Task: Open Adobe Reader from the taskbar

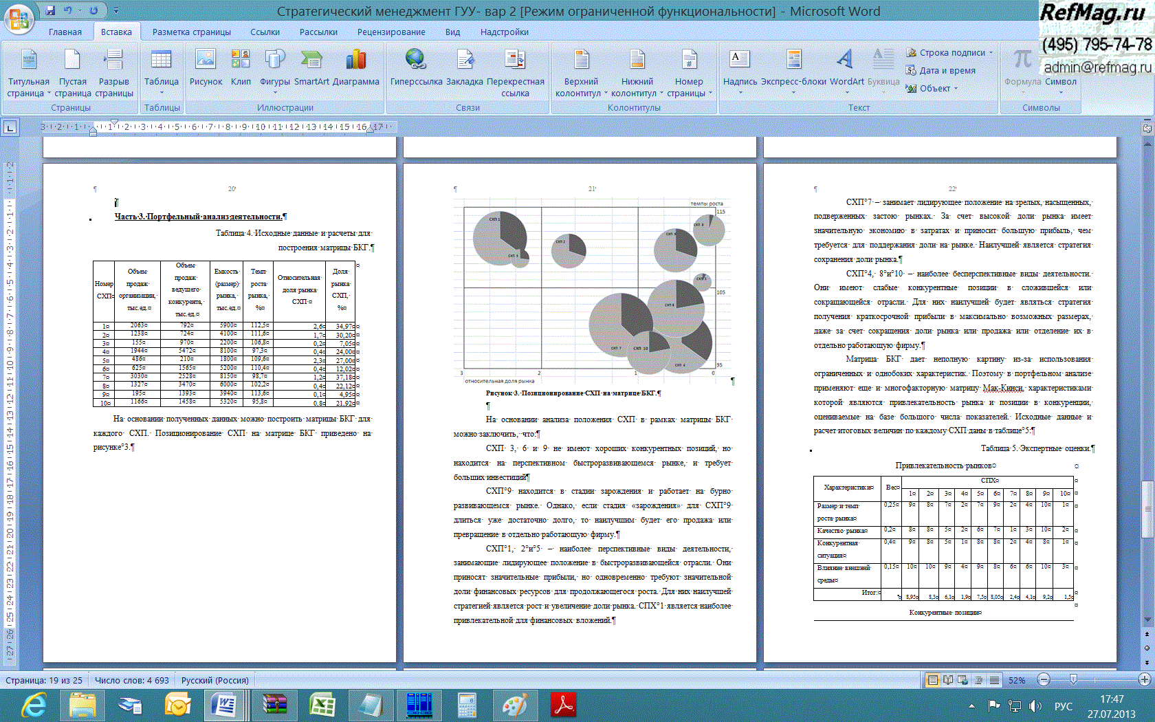Action: tap(564, 705)
